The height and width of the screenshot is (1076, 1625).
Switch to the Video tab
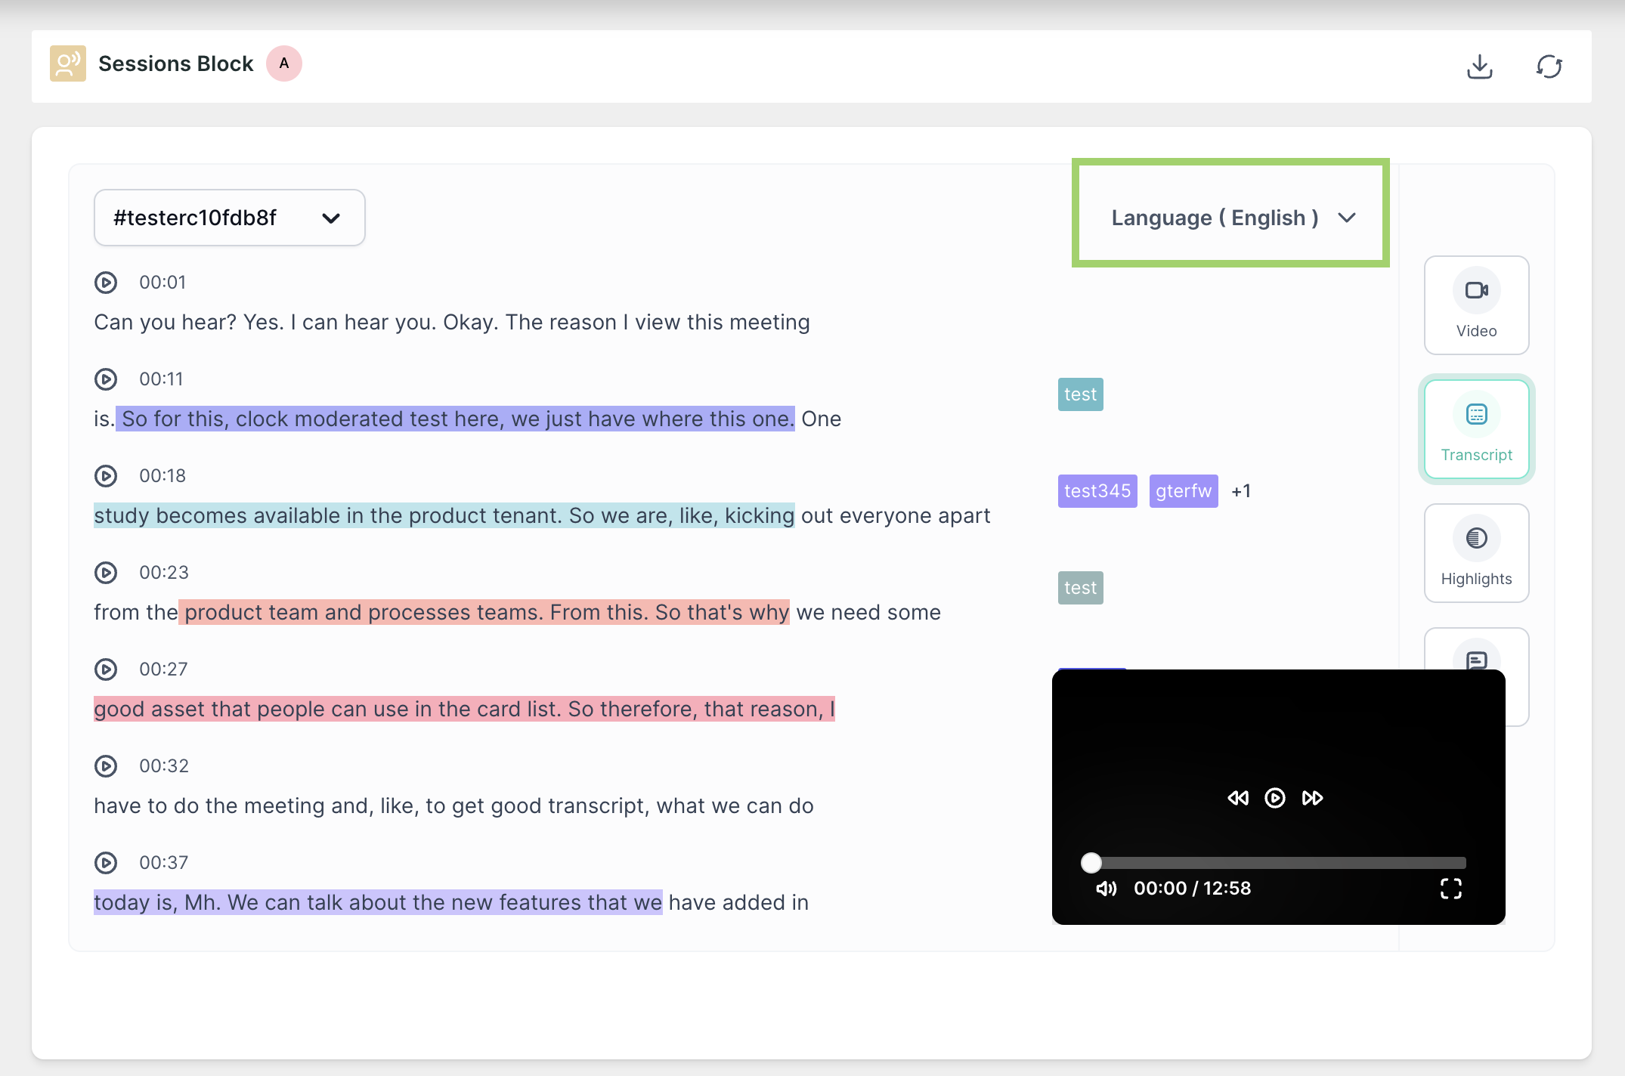[x=1476, y=305]
